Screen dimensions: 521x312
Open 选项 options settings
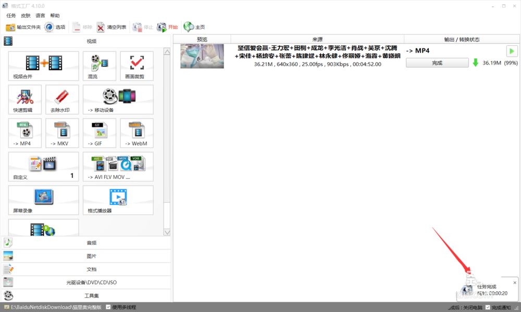point(55,27)
